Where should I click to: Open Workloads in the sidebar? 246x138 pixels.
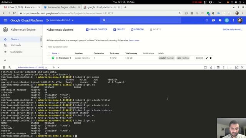coord(16,45)
